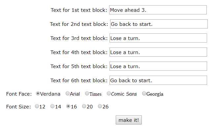Click the 1st text block input field
The width and height of the screenshot is (215, 131).
tap(158, 10)
